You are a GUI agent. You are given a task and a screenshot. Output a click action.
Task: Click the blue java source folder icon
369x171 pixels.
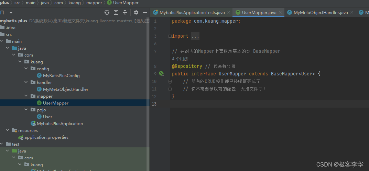[x=14, y=48]
